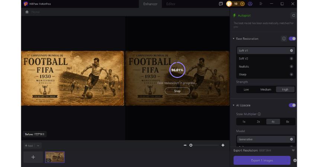The height and width of the screenshot is (167, 318).
Task: Click the gold coin credits icon
Action: click(229, 4)
